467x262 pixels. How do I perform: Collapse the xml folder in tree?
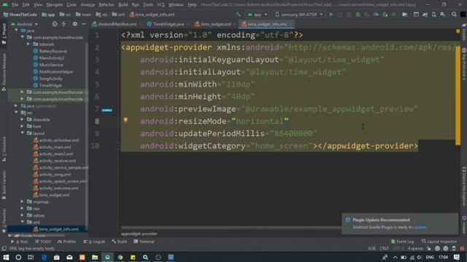[23, 222]
